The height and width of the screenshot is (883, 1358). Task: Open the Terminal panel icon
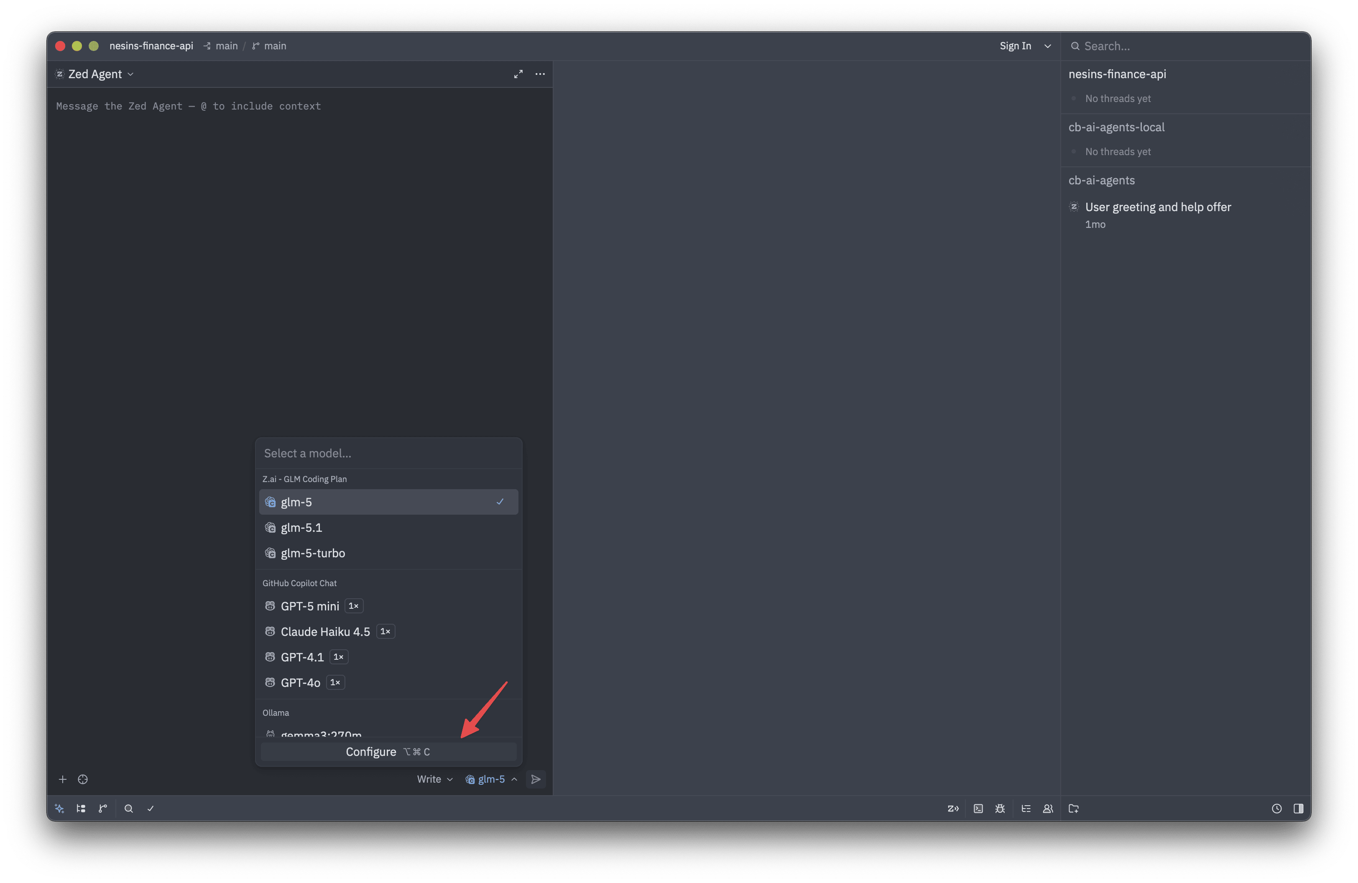pos(978,808)
